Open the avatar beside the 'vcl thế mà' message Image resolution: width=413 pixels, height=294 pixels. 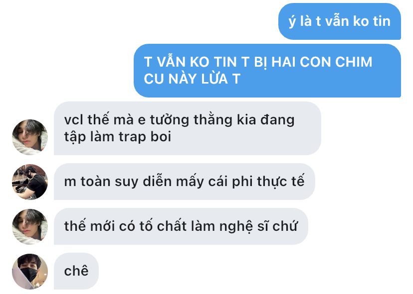[30, 137]
